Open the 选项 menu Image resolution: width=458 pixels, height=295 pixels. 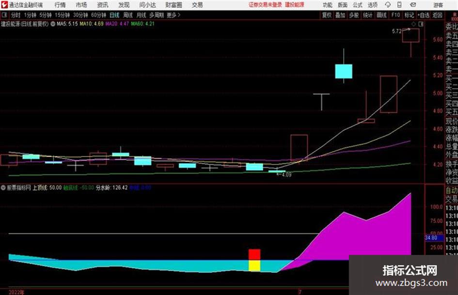pos(372,5)
